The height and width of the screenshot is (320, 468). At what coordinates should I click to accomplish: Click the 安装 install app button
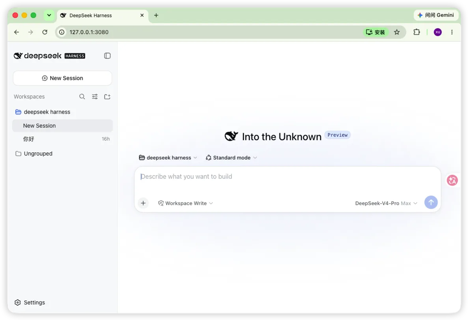376,32
